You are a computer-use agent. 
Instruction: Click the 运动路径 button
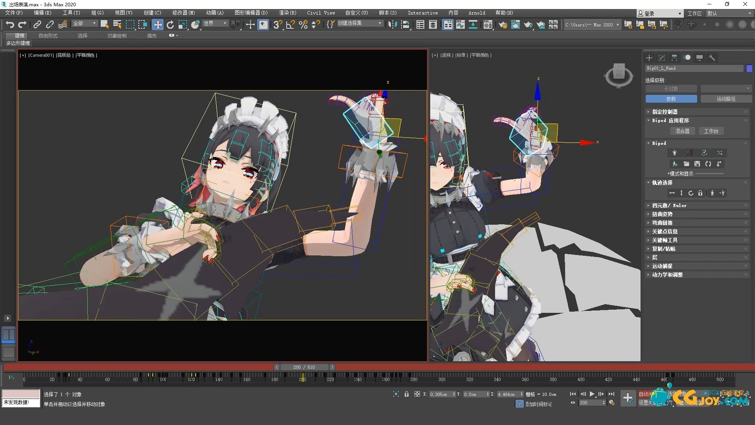pos(726,99)
